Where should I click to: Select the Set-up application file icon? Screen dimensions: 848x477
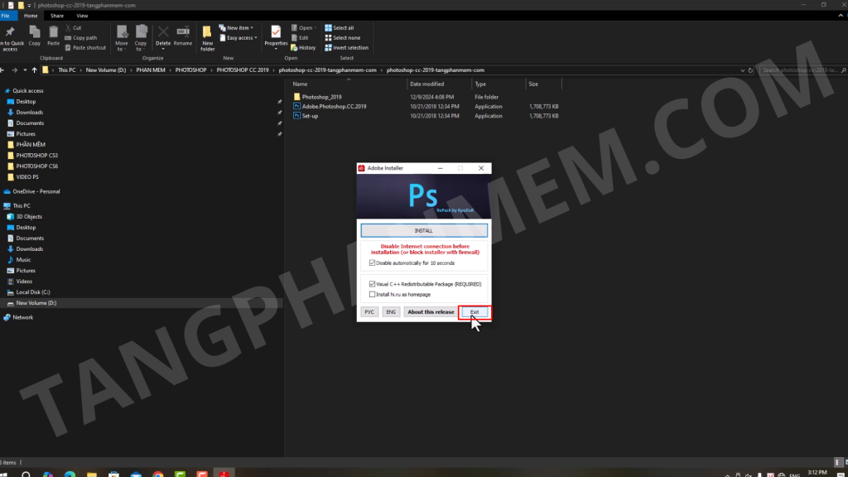click(x=297, y=116)
